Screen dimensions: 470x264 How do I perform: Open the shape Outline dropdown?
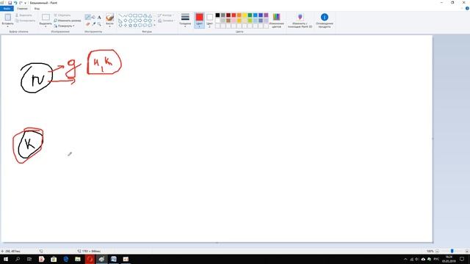coord(164,15)
